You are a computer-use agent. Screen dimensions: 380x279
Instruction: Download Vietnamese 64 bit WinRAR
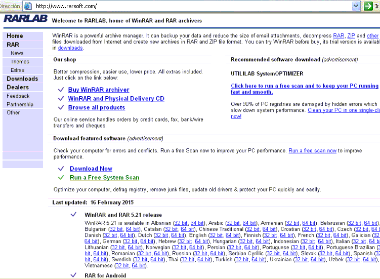tap(138, 266)
